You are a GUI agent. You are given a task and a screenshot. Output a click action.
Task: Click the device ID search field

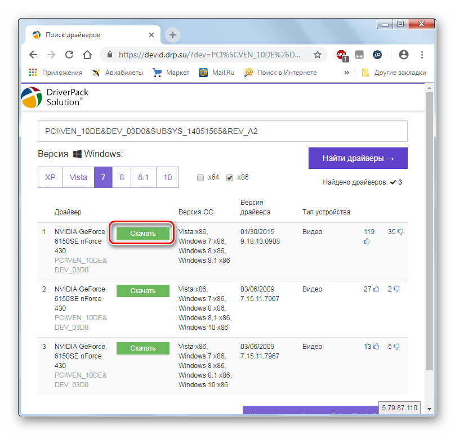point(222,131)
